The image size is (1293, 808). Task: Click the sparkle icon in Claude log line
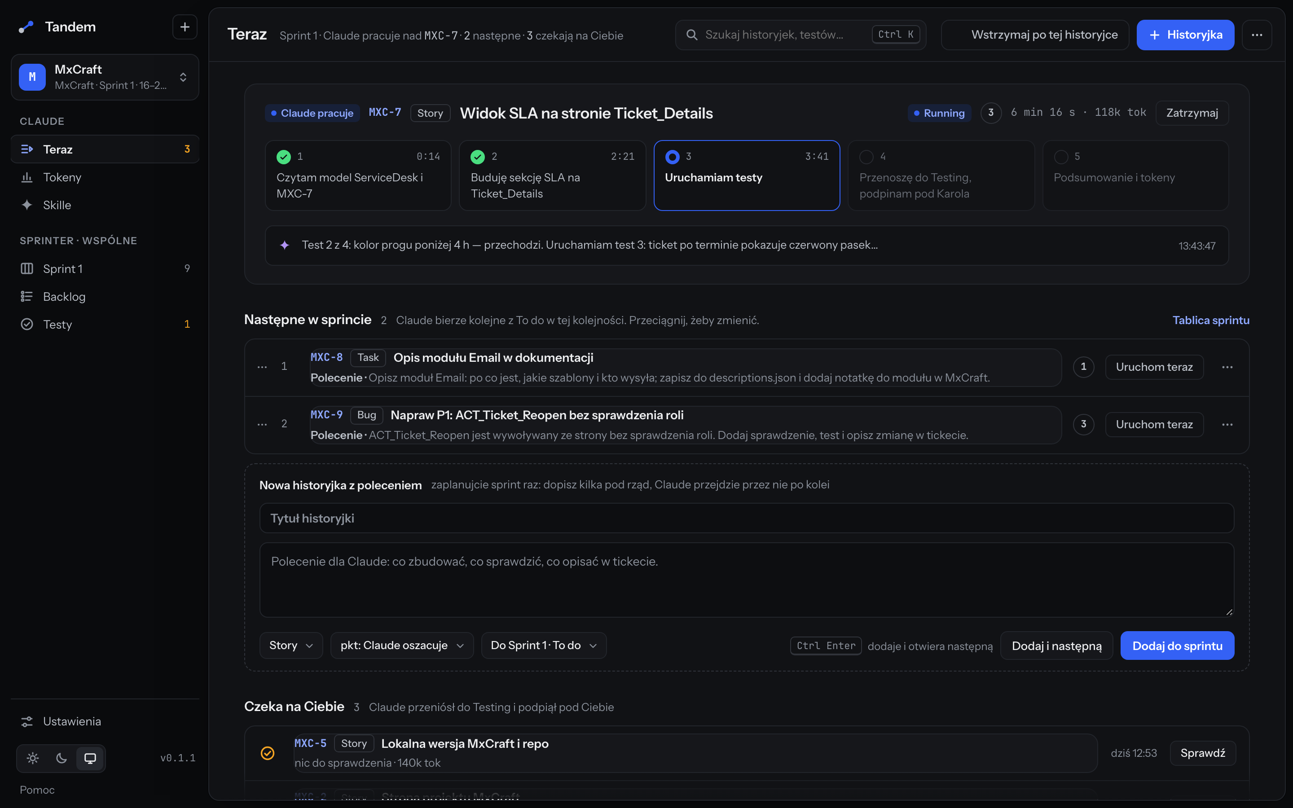pos(285,245)
